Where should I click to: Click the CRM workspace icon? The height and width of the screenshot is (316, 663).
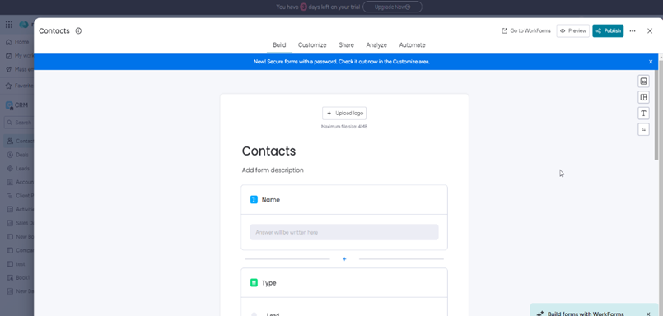tap(9, 105)
